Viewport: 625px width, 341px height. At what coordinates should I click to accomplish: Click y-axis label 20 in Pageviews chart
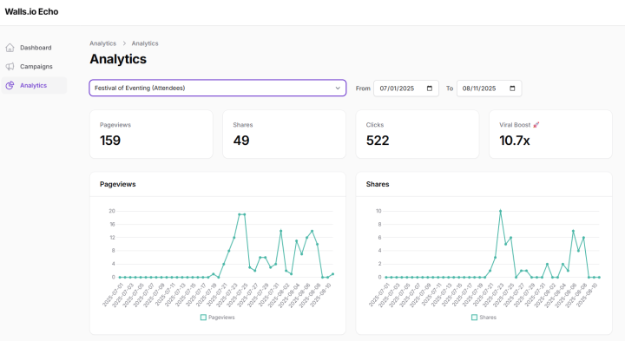point(112,211)
